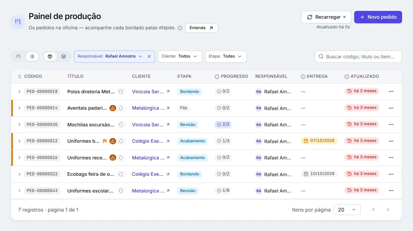
Task: Clear the Responsável filter
Action: click(x=149, y=56)
